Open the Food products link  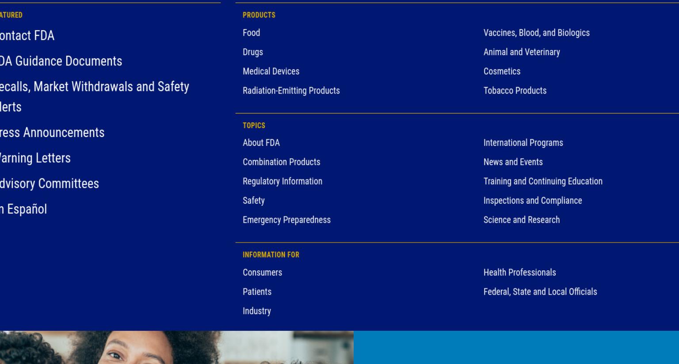coord(251,33)
